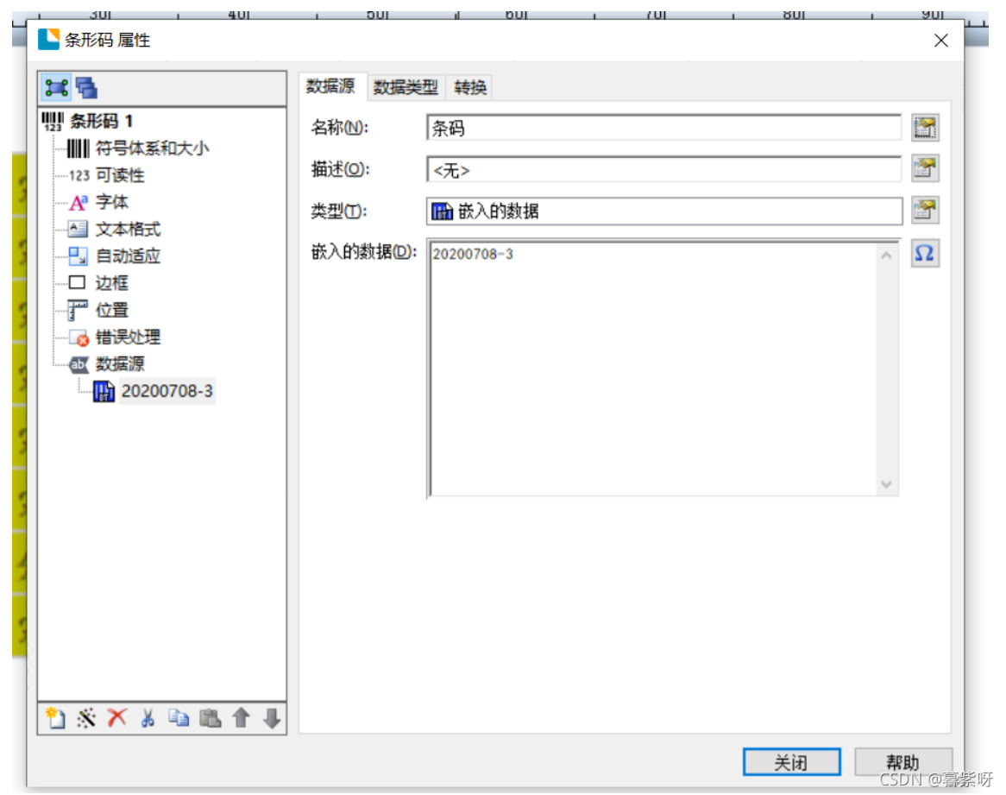
Task: Cut the selected data source
Action: [148, 717]
